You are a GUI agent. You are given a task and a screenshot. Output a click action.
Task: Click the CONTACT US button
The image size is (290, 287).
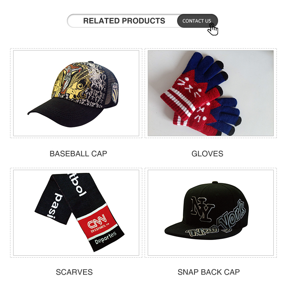coord(197,21)
